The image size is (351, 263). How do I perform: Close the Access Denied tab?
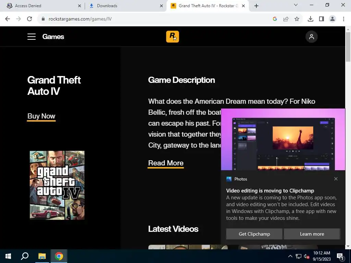(80, 6)
